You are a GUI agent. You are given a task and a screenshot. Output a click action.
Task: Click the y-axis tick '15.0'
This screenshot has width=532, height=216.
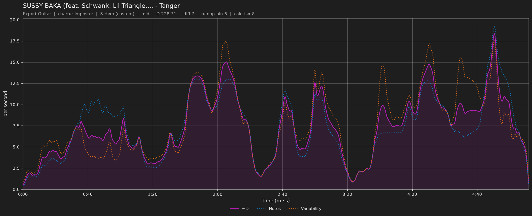pos(15,63)
